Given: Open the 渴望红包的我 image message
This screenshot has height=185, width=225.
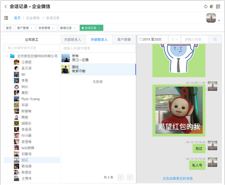Looking at the screenshot, I should [x=178, y=110].
